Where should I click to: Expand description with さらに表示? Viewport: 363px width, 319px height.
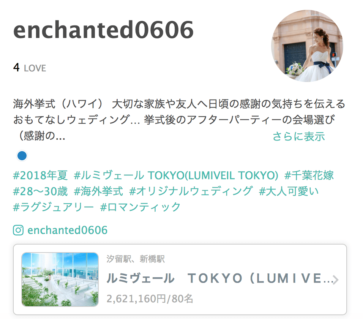(x=299, y=136)
